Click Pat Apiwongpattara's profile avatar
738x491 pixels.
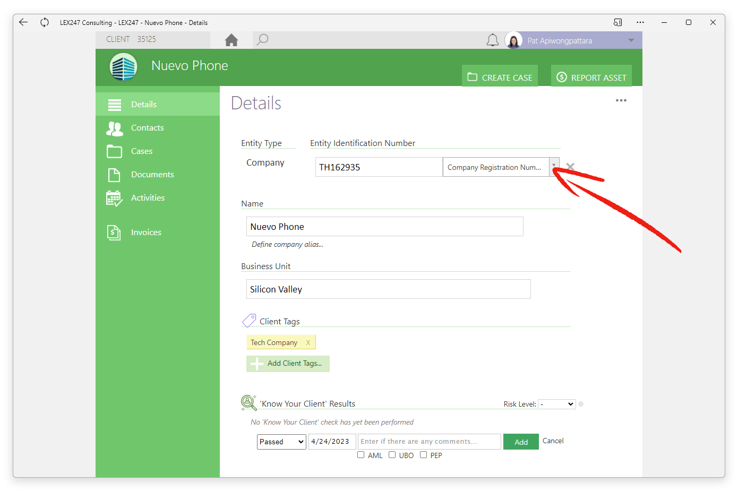(513, 40)
